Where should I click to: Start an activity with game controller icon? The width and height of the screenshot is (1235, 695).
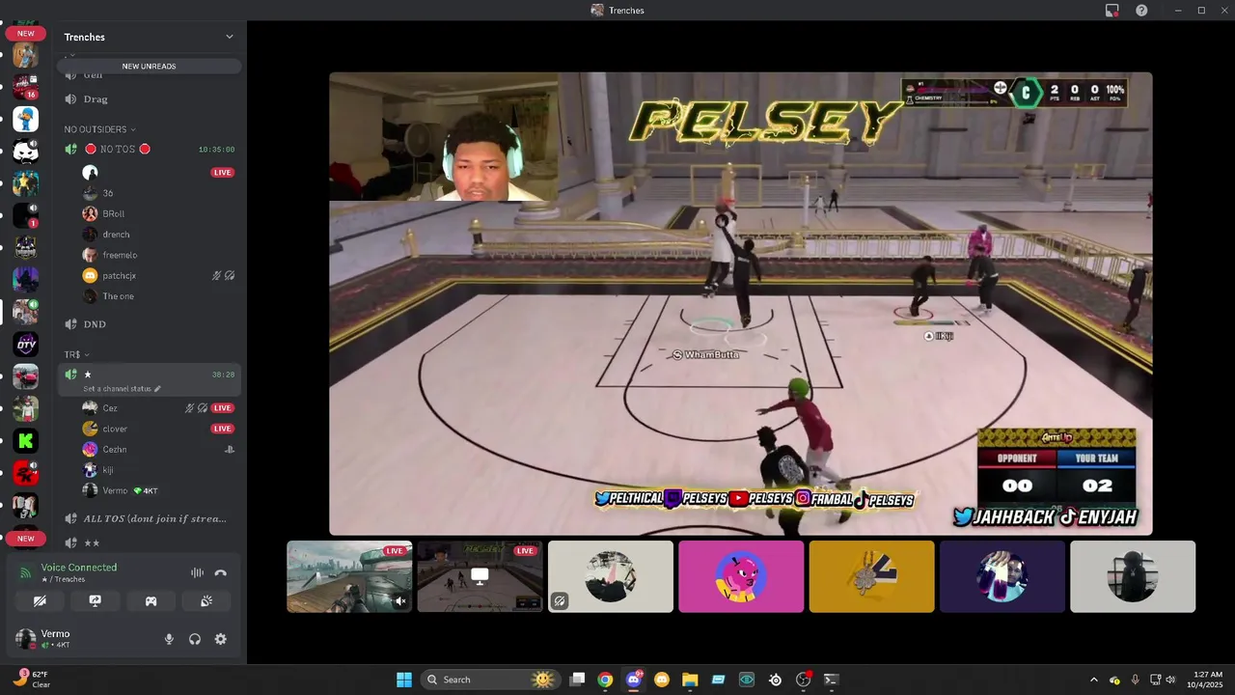click(x=151, y=600)
